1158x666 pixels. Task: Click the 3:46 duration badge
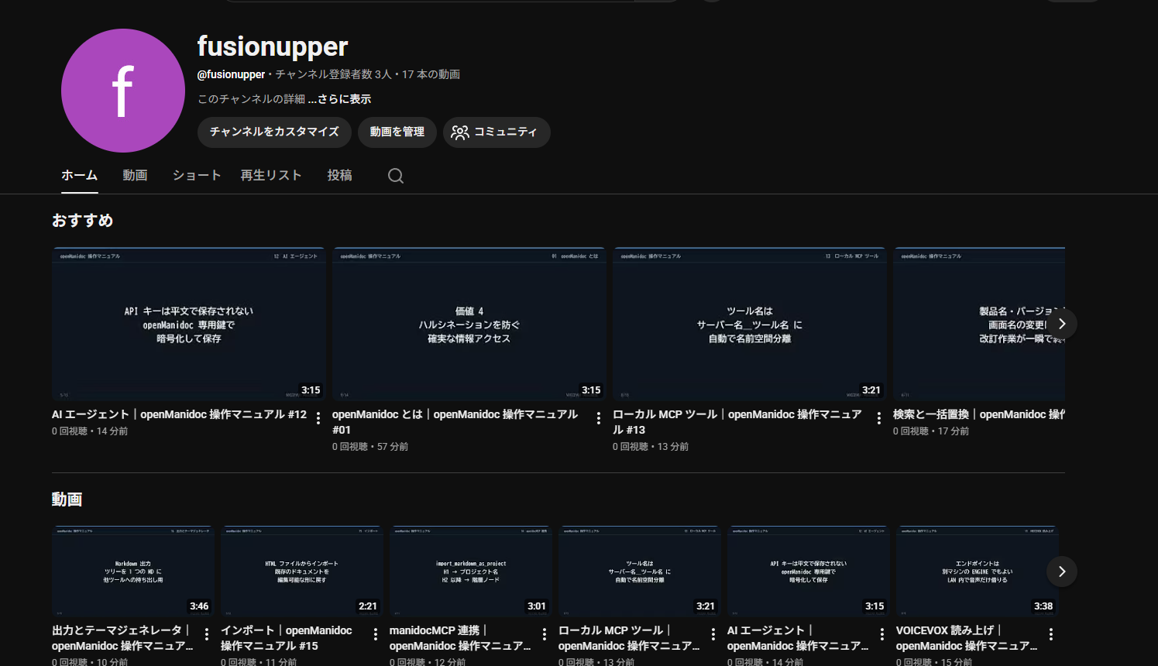199,606
